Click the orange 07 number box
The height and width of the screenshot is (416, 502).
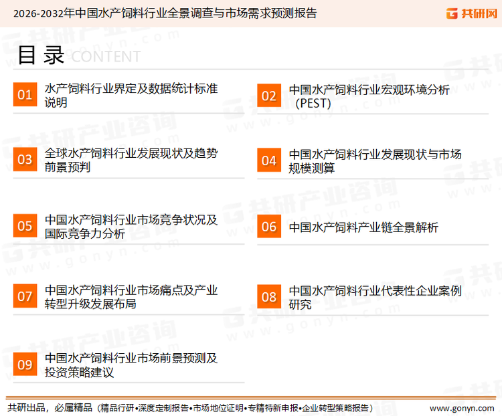[x=25, y=296]
